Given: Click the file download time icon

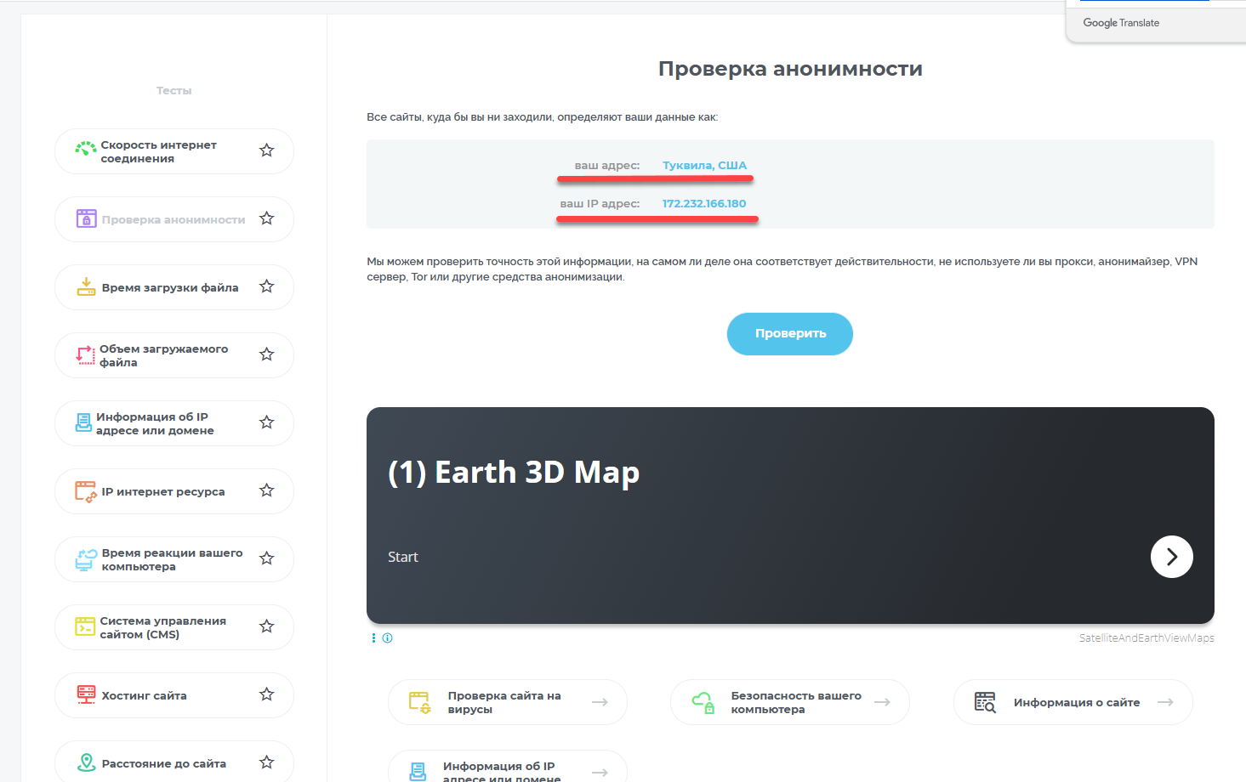Looking at the screenshot, I should click(x=86, y=287).
